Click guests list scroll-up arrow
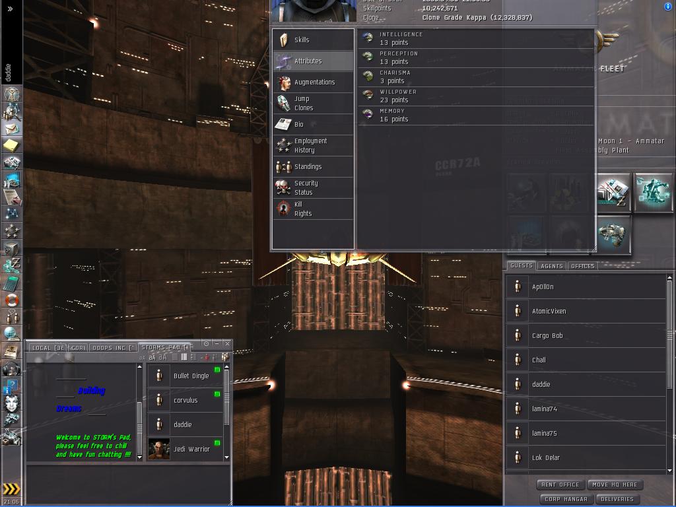 click(x=669, y=278)
